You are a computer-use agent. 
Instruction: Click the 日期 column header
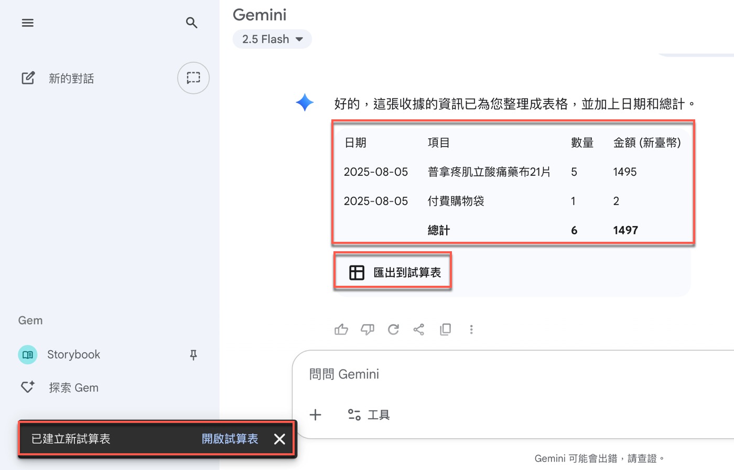355,142
